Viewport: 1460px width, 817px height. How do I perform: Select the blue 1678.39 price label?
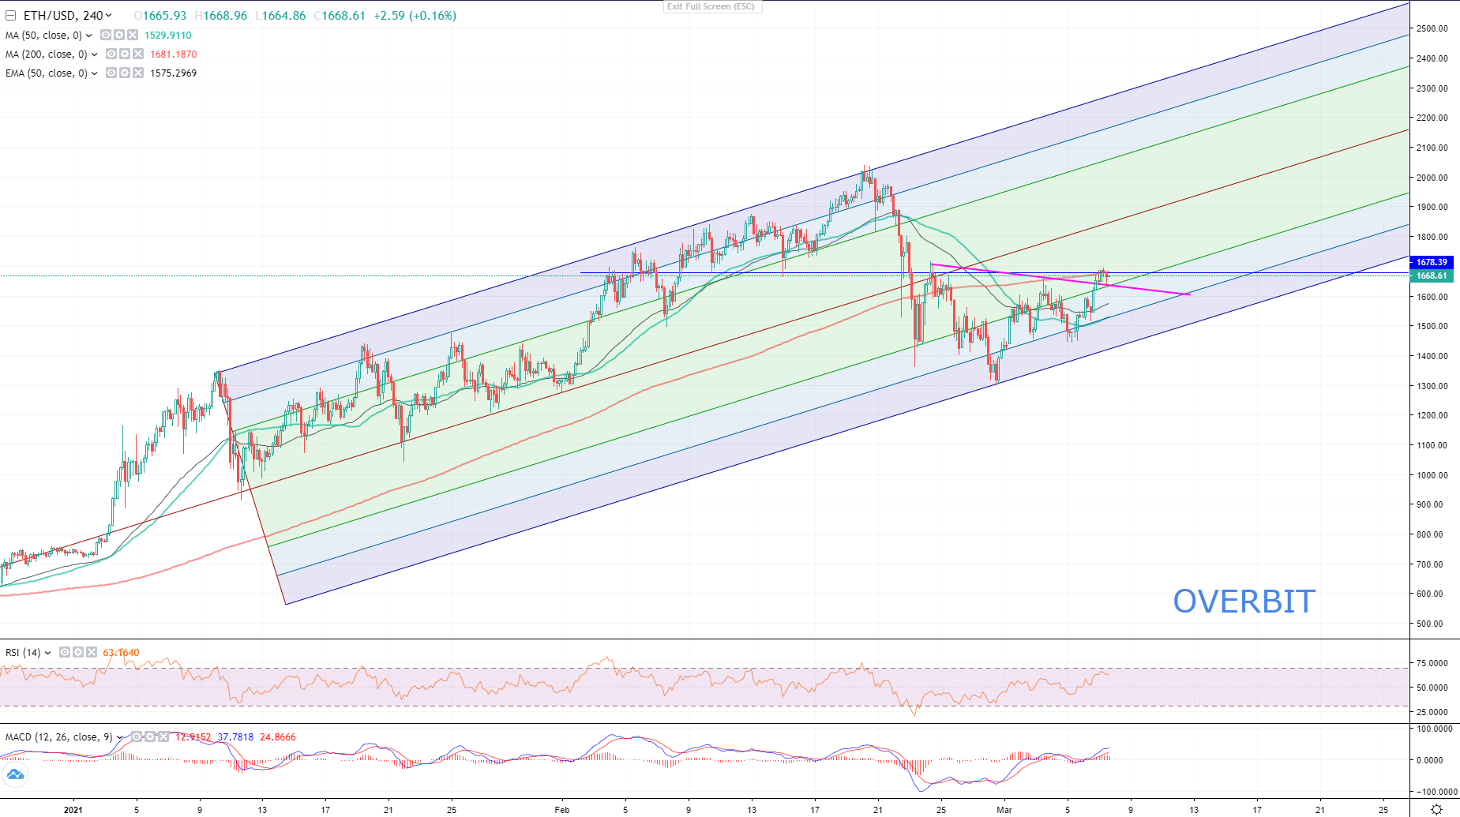pyautogui.click(x=1432, y=262)
